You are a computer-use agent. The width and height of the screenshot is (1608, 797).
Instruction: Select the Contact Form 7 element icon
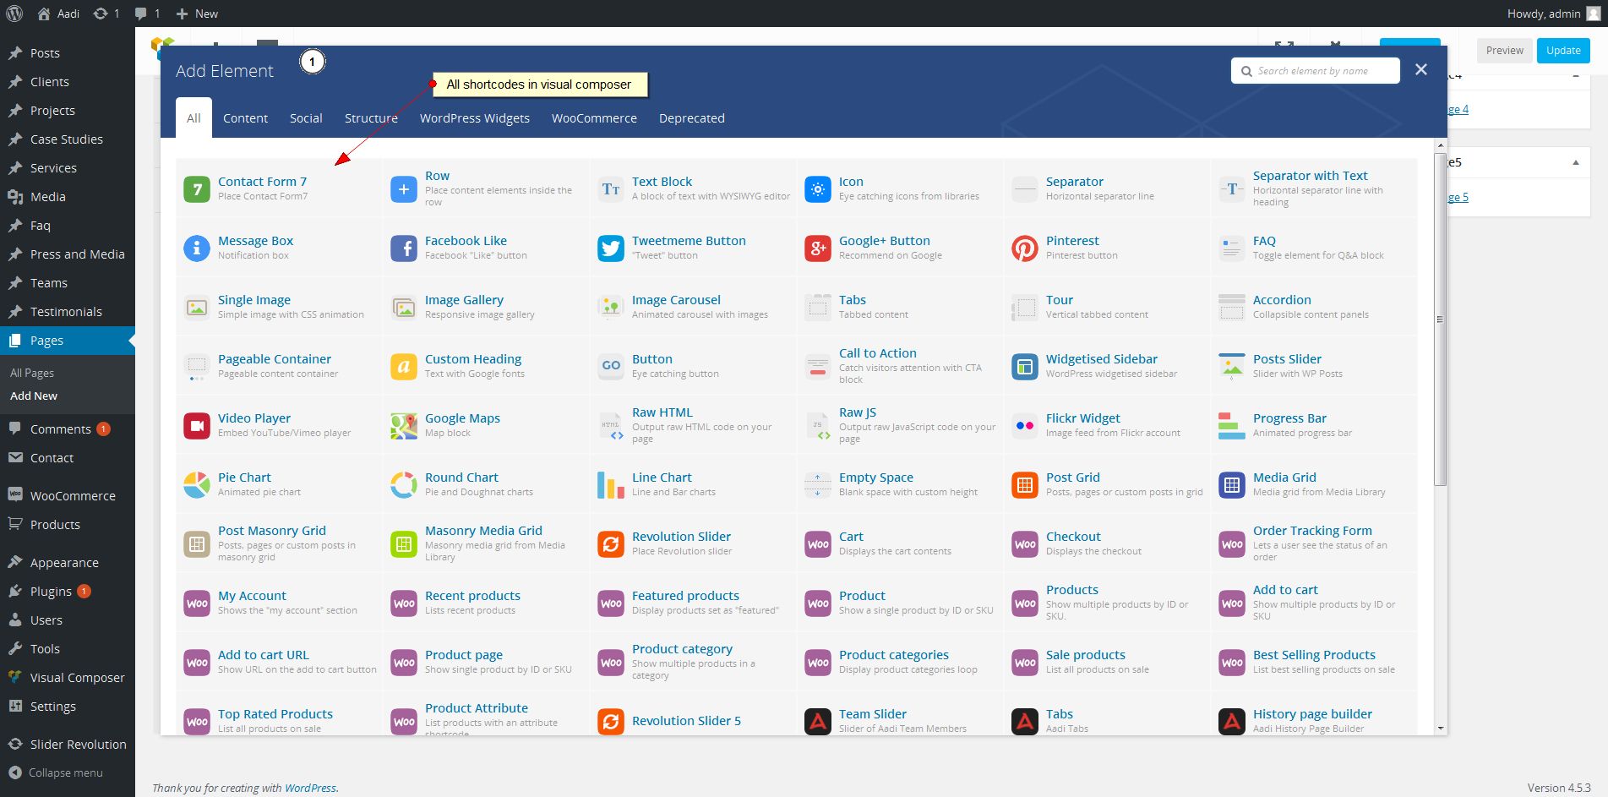197,188
